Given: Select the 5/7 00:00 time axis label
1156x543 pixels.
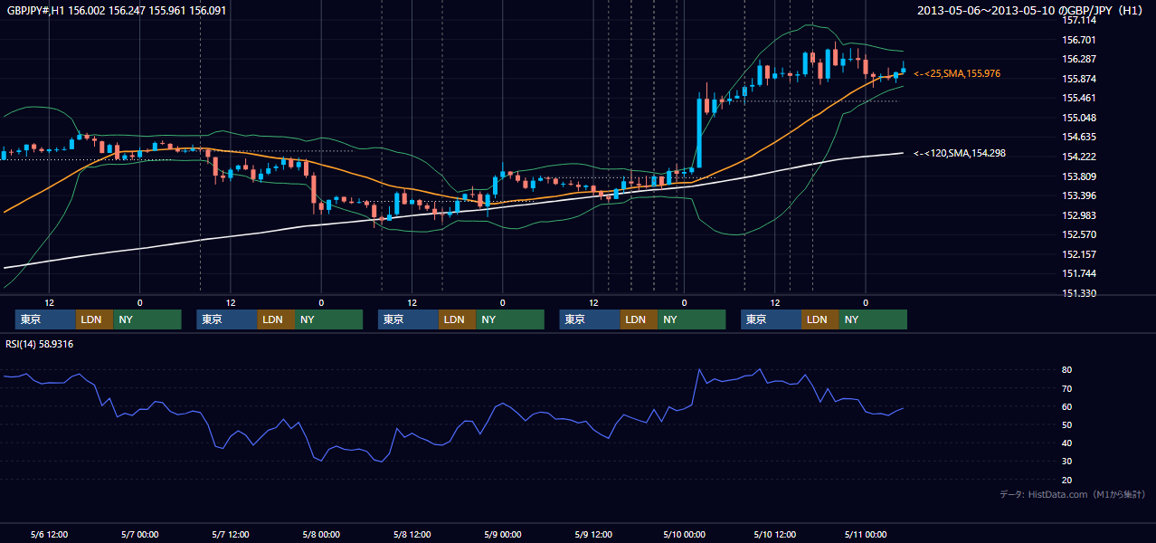Looking at the screenshot, I should tap(139, 534).
